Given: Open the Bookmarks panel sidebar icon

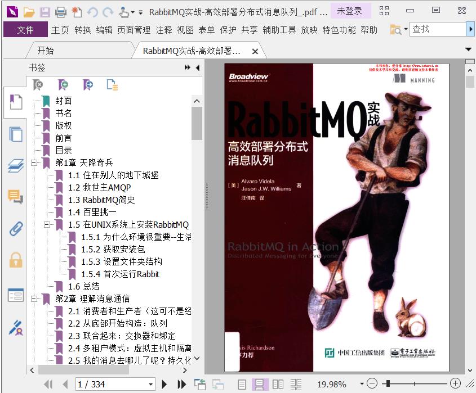Looking at the screenshot, I should [16, 102].
